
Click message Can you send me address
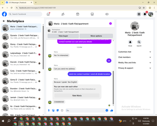pyautogui.click(x=64, y=69)
